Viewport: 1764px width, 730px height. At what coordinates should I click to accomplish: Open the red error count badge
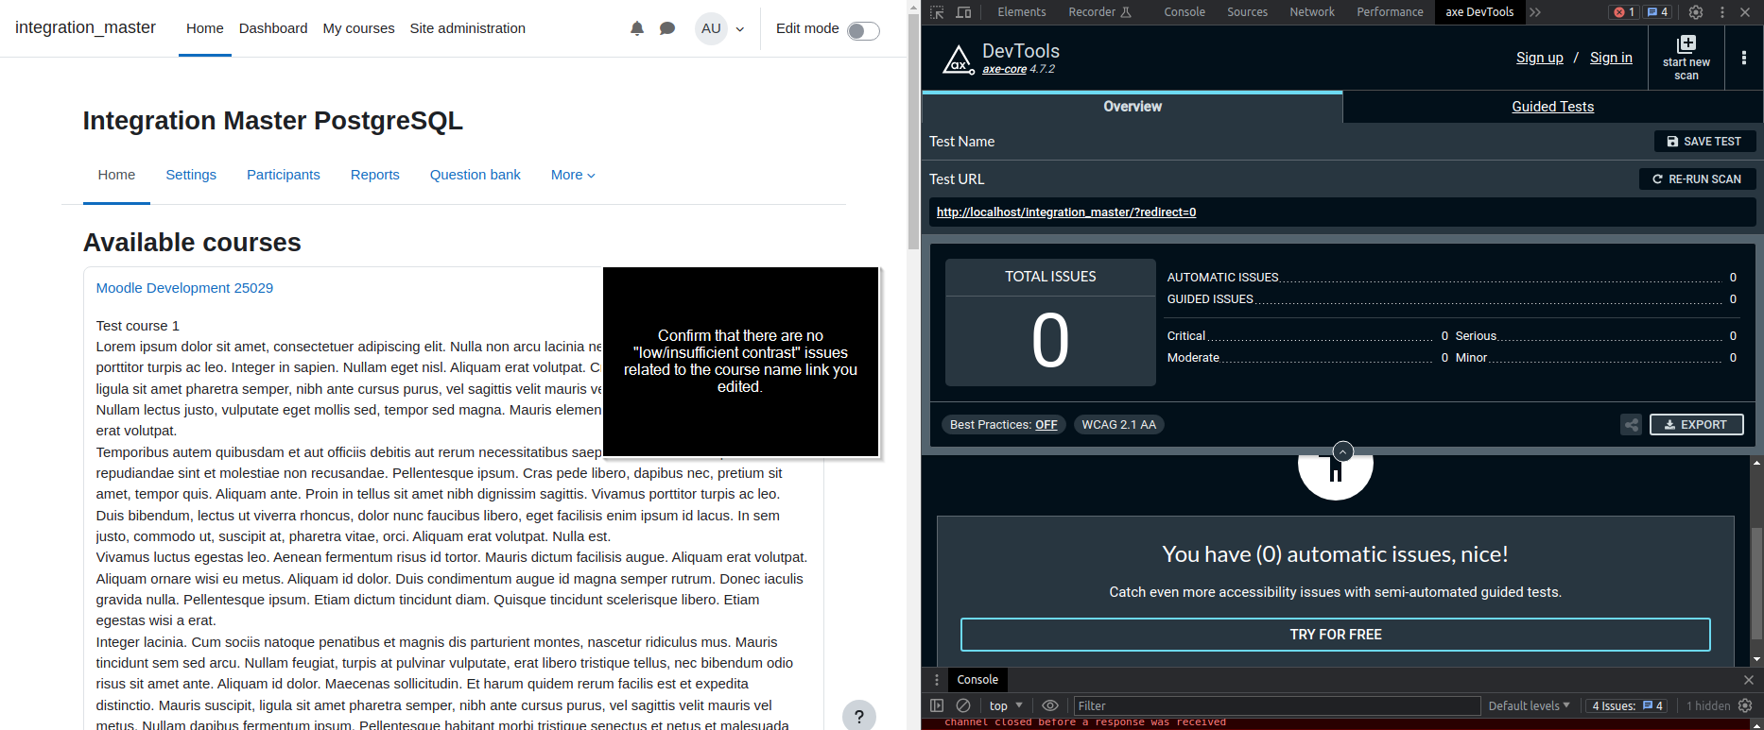(x=1624, y=12)
